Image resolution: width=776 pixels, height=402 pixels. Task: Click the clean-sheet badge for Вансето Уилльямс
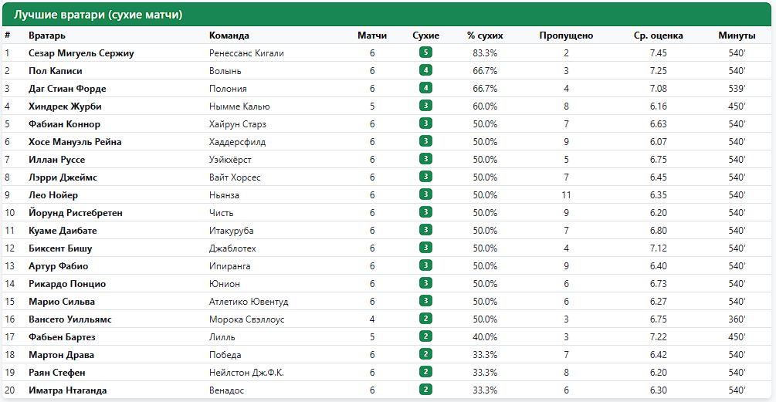tap(425, 319)
